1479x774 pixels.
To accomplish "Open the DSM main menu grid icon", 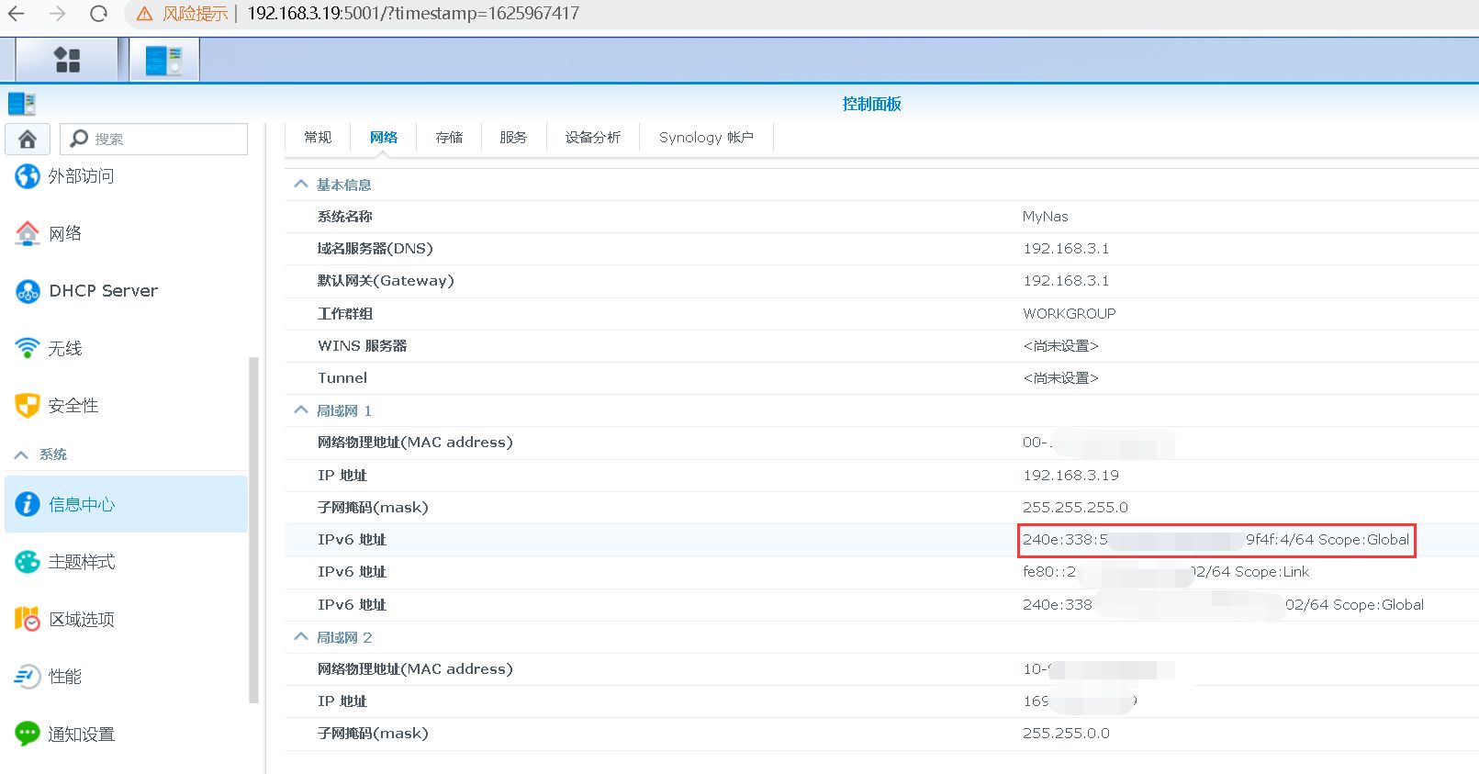I will click(x=67, y=61).
